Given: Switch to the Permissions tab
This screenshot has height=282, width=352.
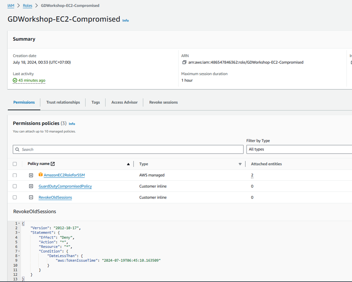Looking at the screenshot, I should click(x=24, y=102).
